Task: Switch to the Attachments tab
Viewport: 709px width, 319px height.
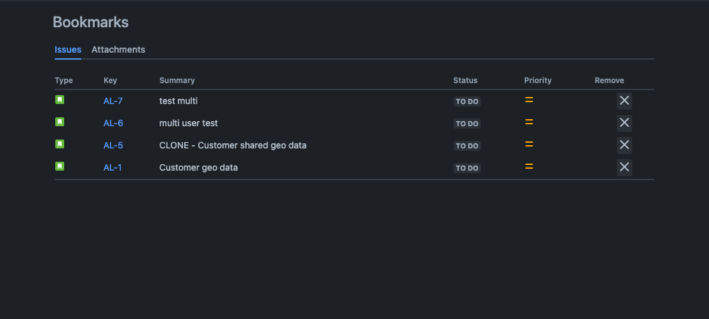Action: coord(118,49)
